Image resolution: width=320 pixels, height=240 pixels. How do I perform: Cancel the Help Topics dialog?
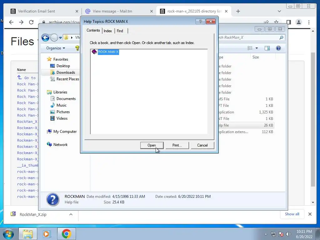click(202, 145)
